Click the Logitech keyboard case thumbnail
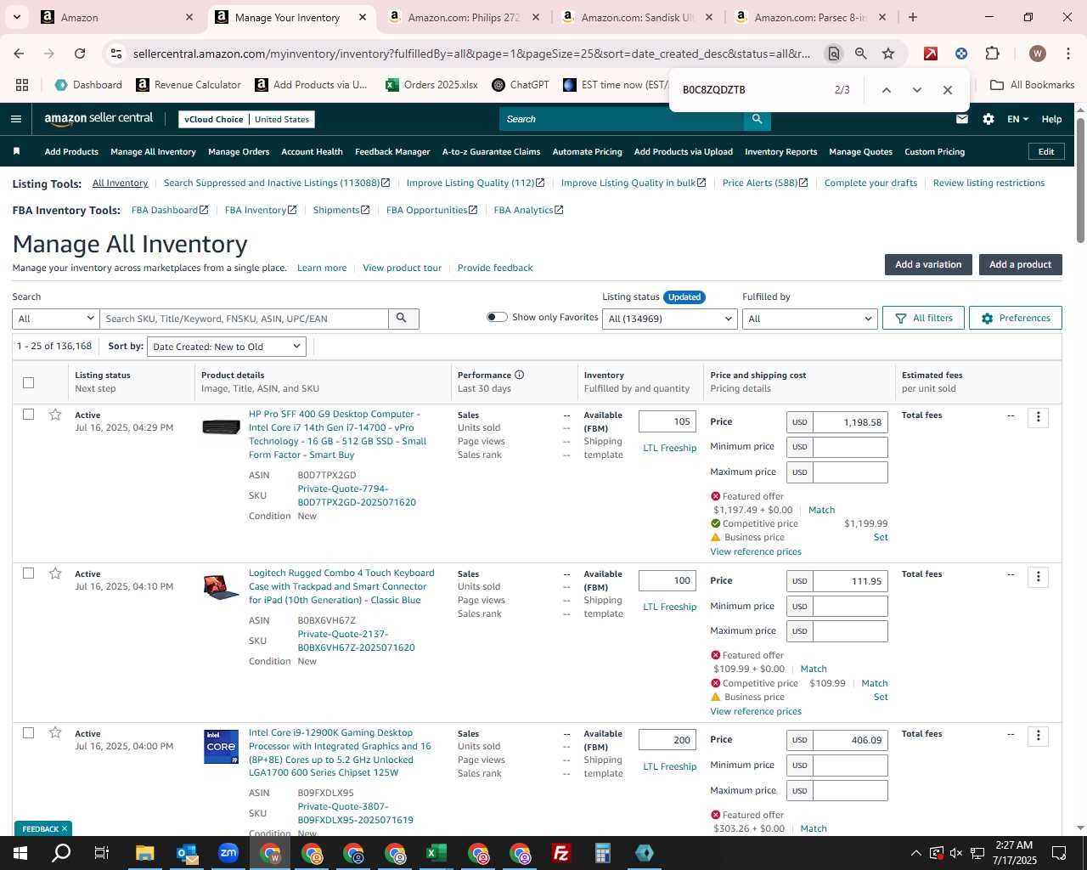The height and width of the screenshot is (870, 1087). [x=221, y=587]
